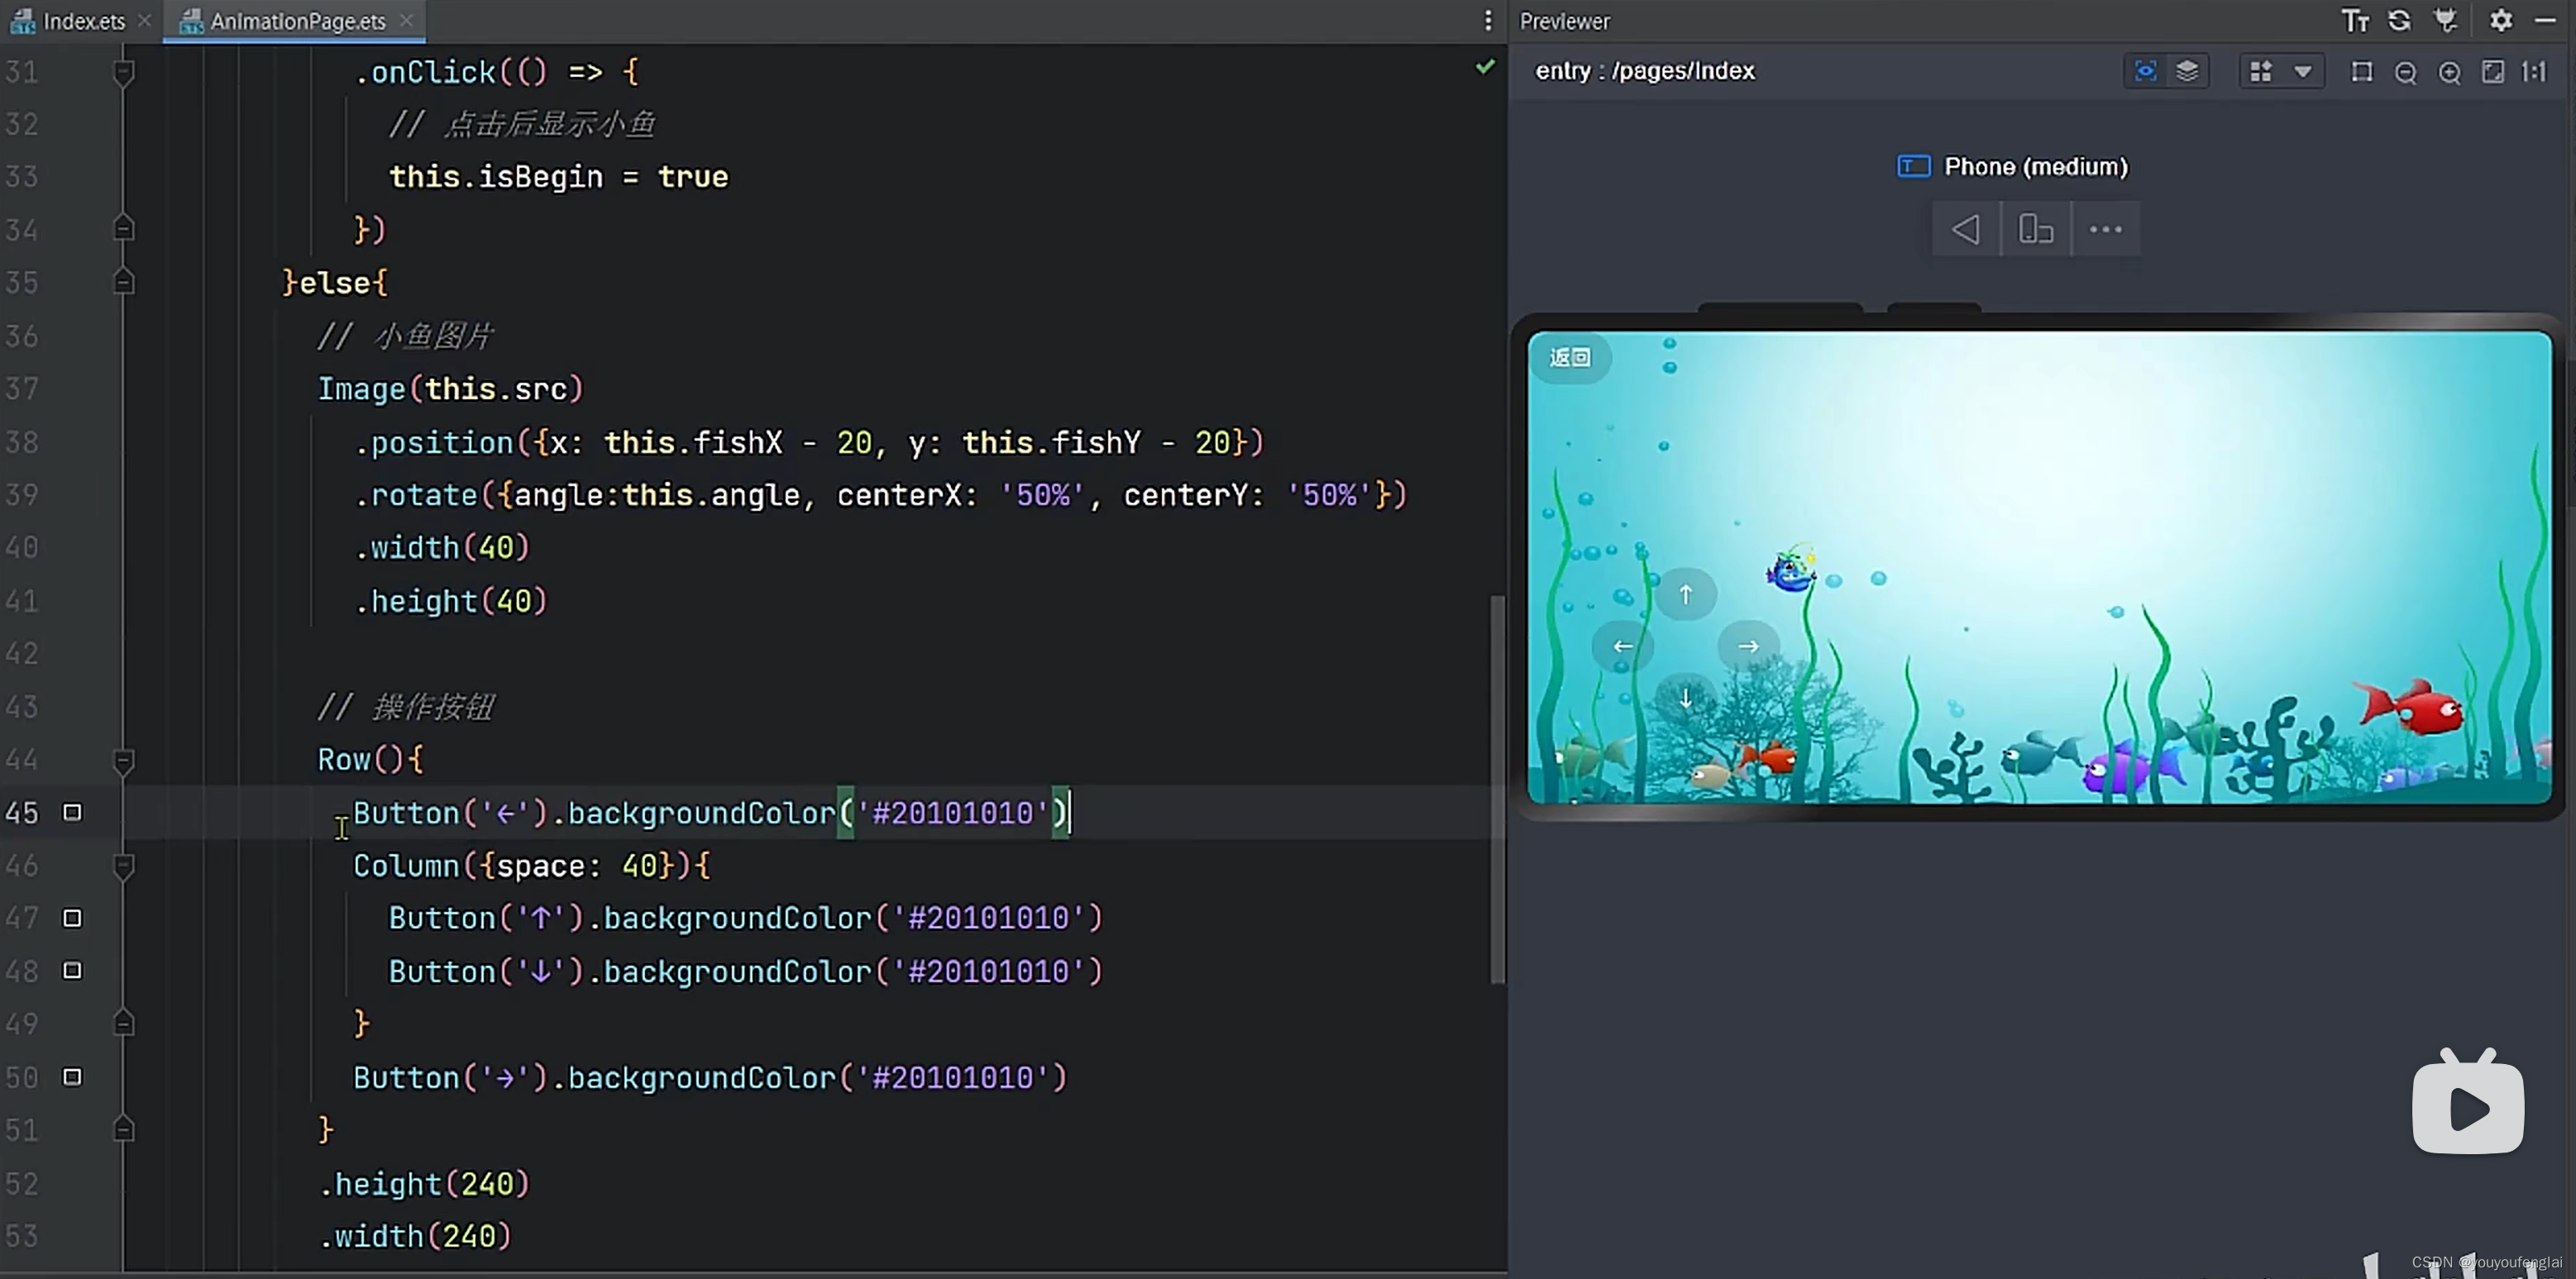The height and width of the screenshot is (1279, 2576).
Task: Click the back triangle under Phone (medium)
Action: click(x=1965, y=229)
